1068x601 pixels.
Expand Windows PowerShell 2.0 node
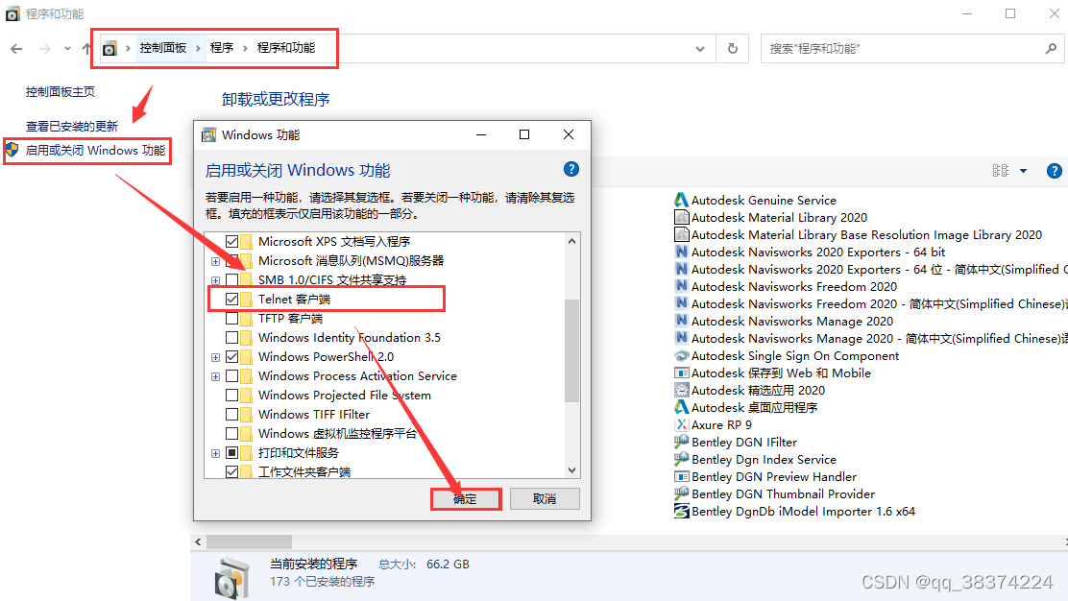(x=215, y=357)
